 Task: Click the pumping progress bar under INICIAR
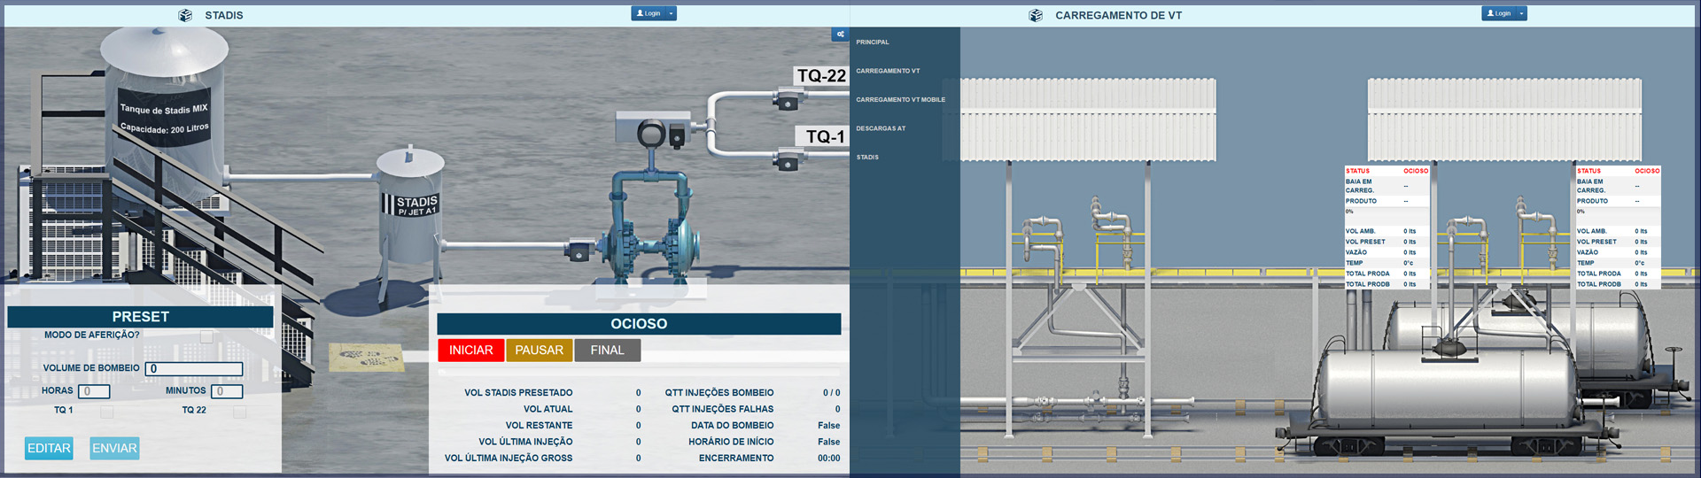pos(638,373)
